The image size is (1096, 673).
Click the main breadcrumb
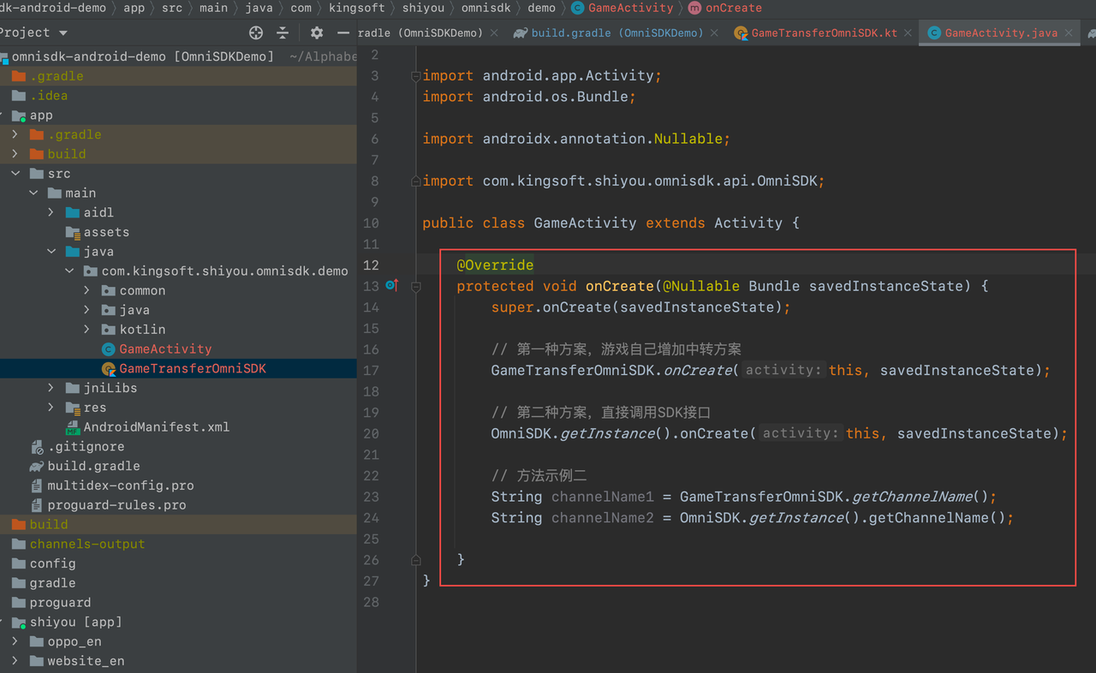coord(213,8)
